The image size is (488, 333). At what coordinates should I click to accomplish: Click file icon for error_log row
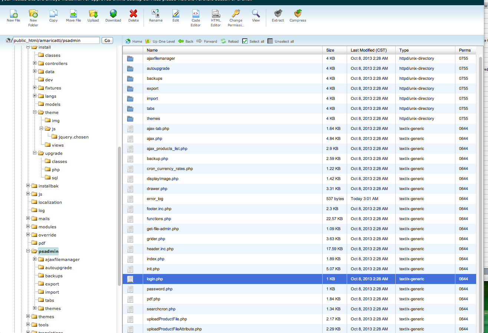[130, 199]
